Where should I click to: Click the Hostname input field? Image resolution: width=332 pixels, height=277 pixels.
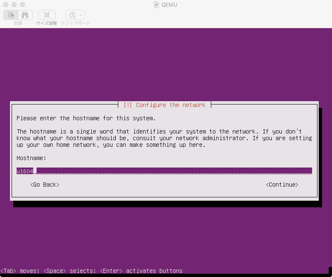click(x=164, y=171)
